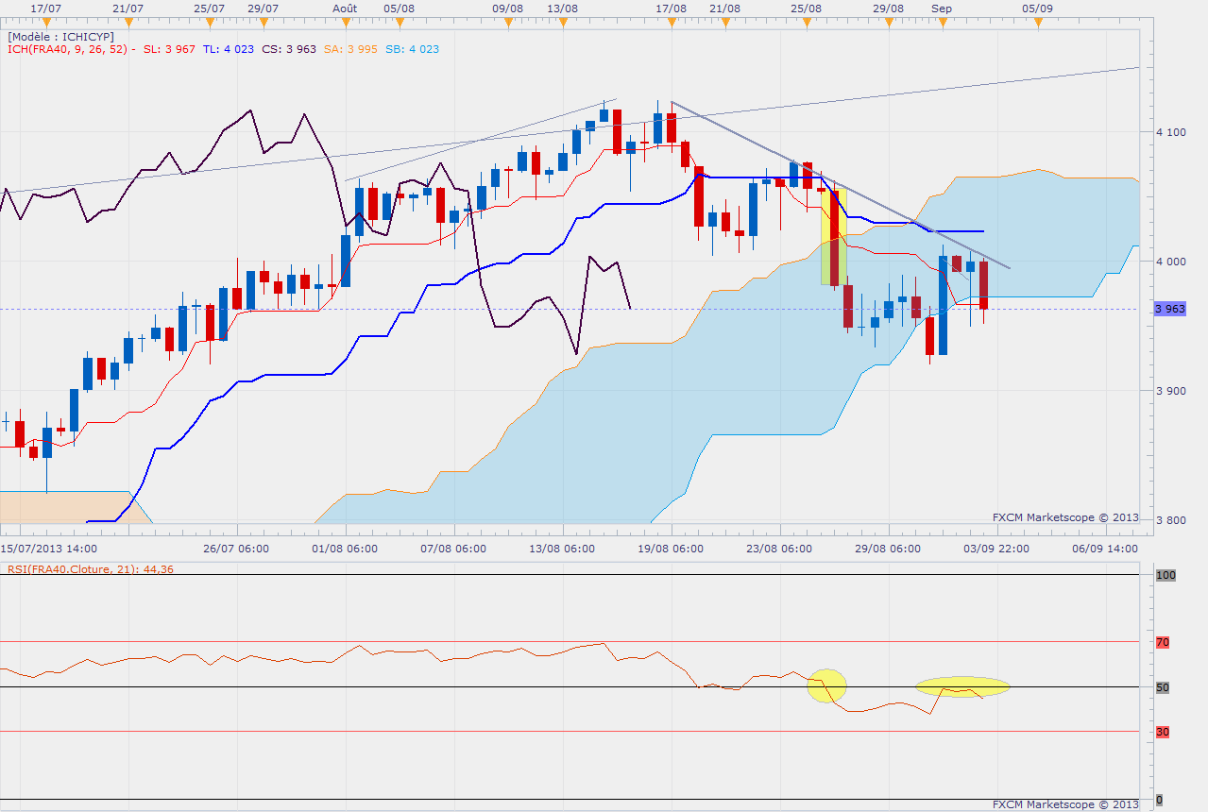Click the 09/08 date on top axis
This screenshot has width=1208, height=812.
(508, 8)
